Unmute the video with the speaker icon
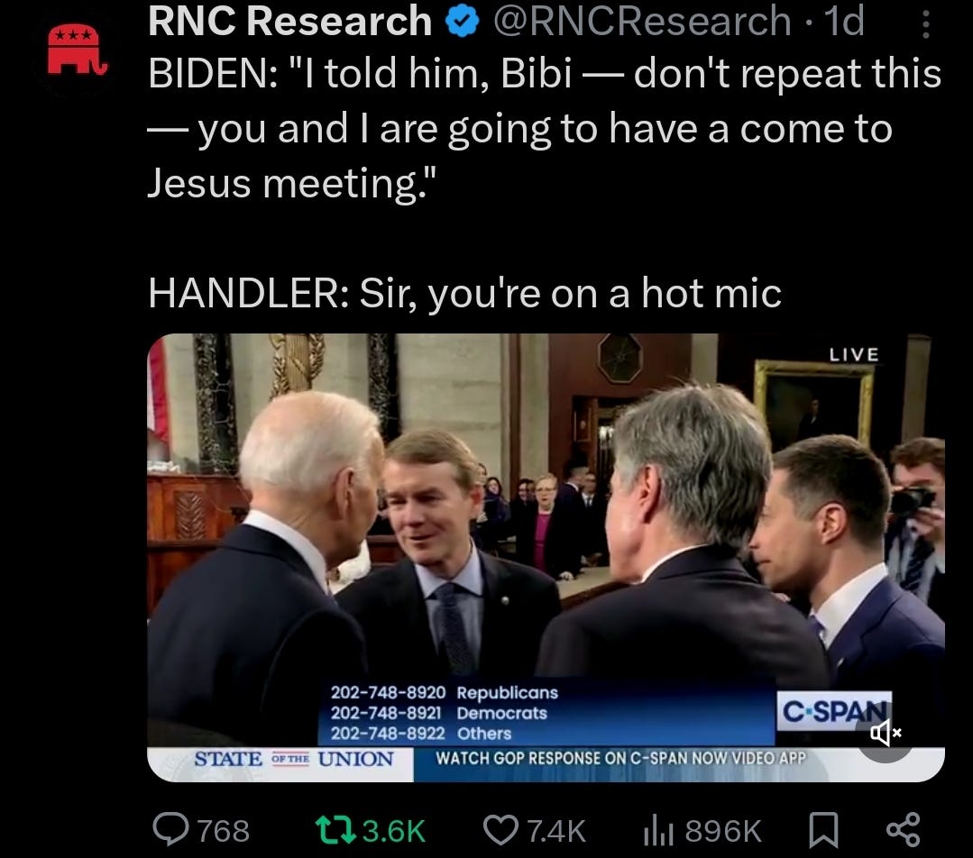Image resolution: width=973 pixels, height=858 pixels. (886, 734)
